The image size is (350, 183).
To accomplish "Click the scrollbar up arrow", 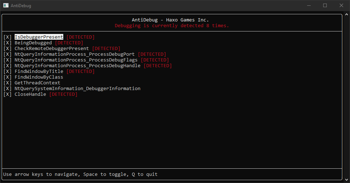I will coord(346,15).
